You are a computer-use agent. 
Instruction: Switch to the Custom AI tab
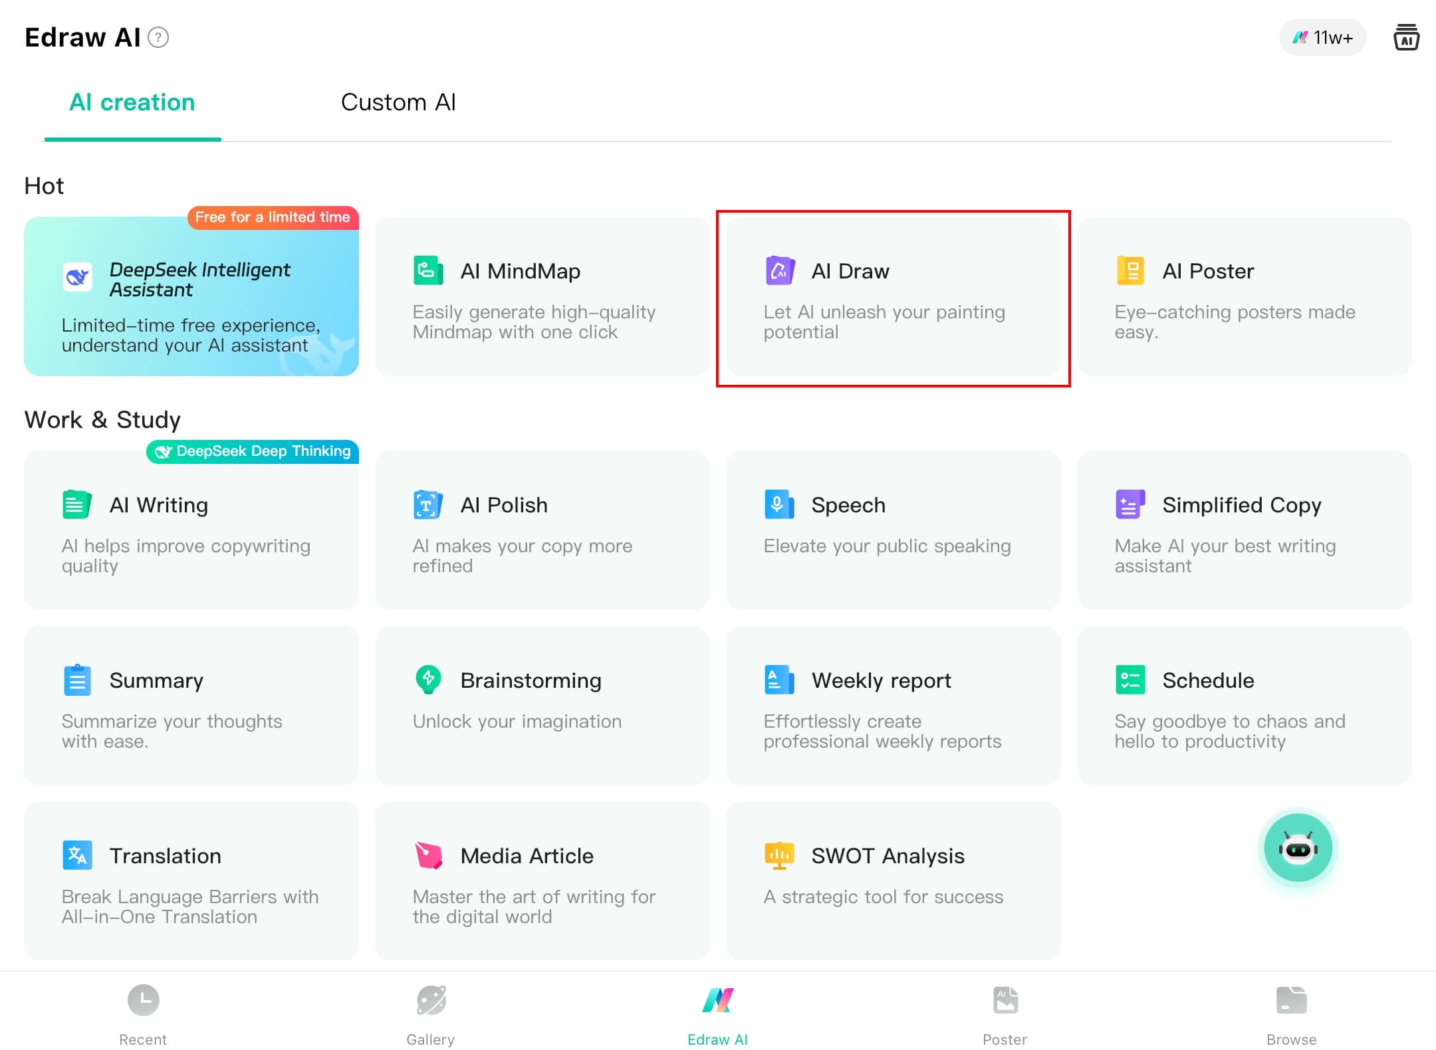pyautogui.click(x=398, y=102)
